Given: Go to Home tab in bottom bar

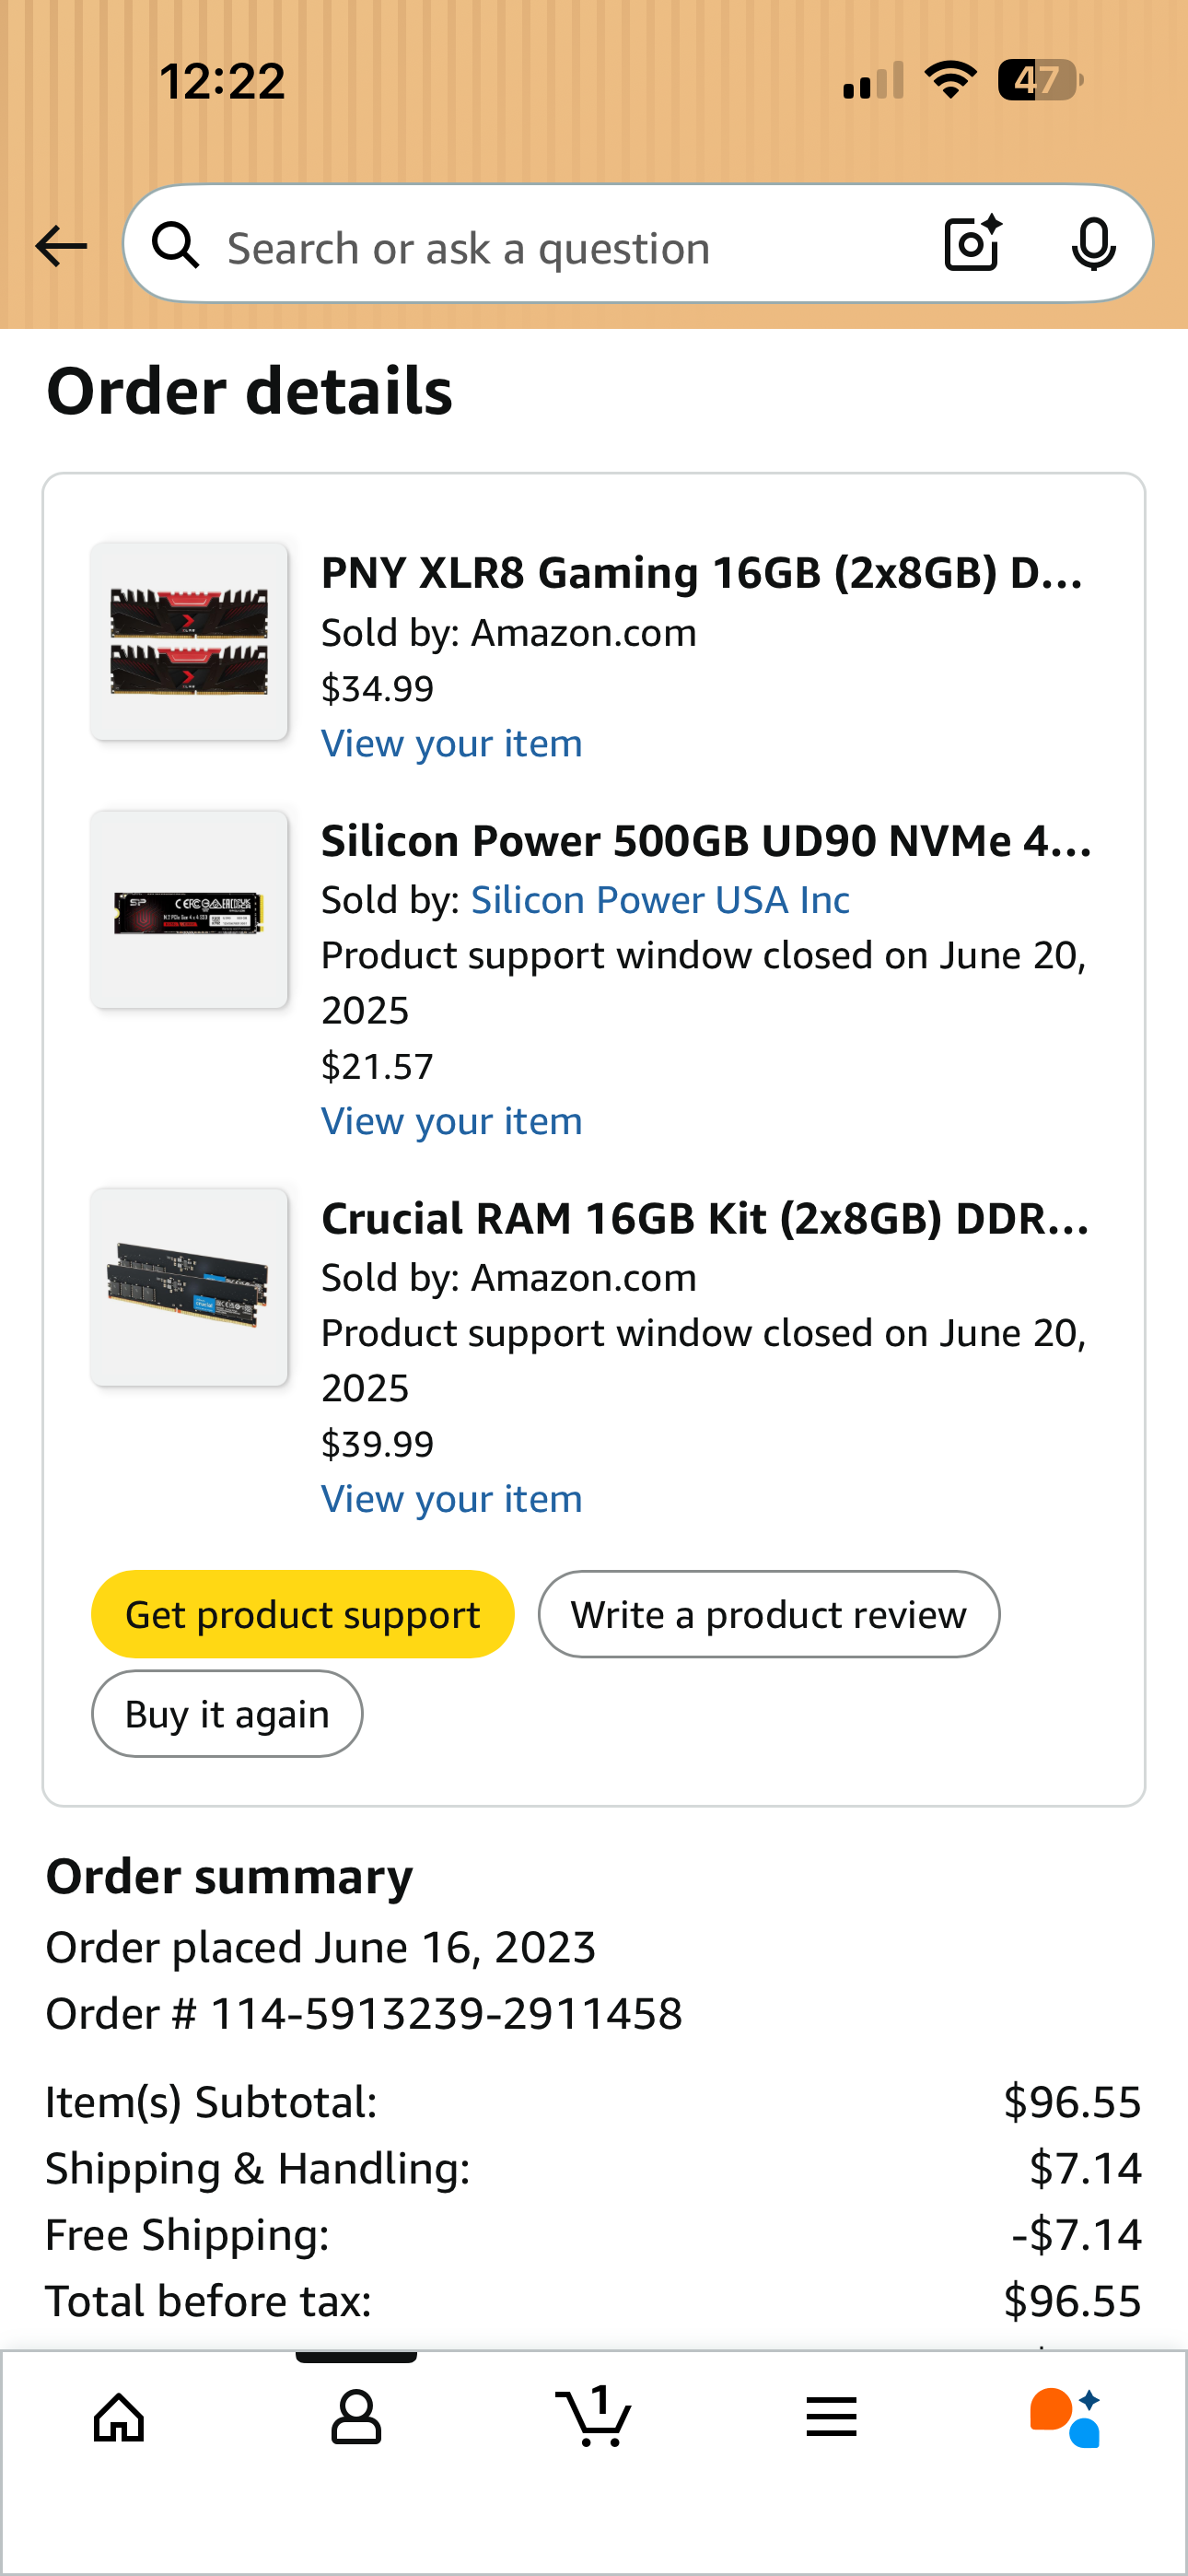Looking at the screenshot, I should pos(119,2418).
